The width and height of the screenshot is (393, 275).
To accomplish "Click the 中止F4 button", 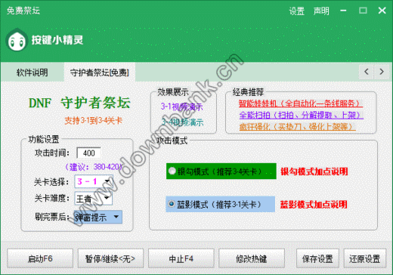I will pyautogui.click(x=181, y=258).
